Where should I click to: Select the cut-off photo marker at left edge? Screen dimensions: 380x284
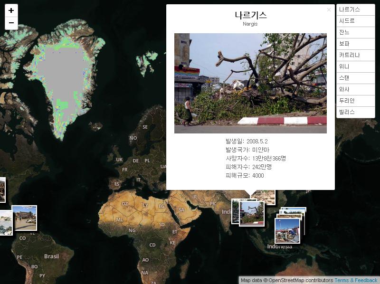coord(2,189)
